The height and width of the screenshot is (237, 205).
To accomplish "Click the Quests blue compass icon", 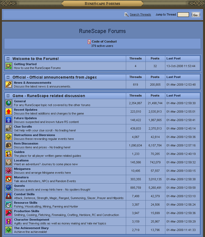I will (9, 188).
